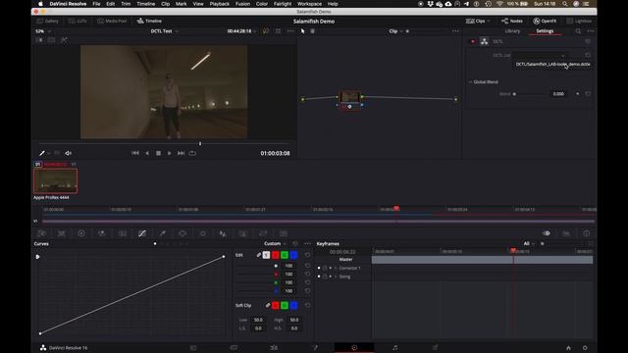This screenshot has width=628, height=353.
Task: Select the DCTL/Salamifish_LAB-tools_demo.dctle entry
Action: [552, 64]
